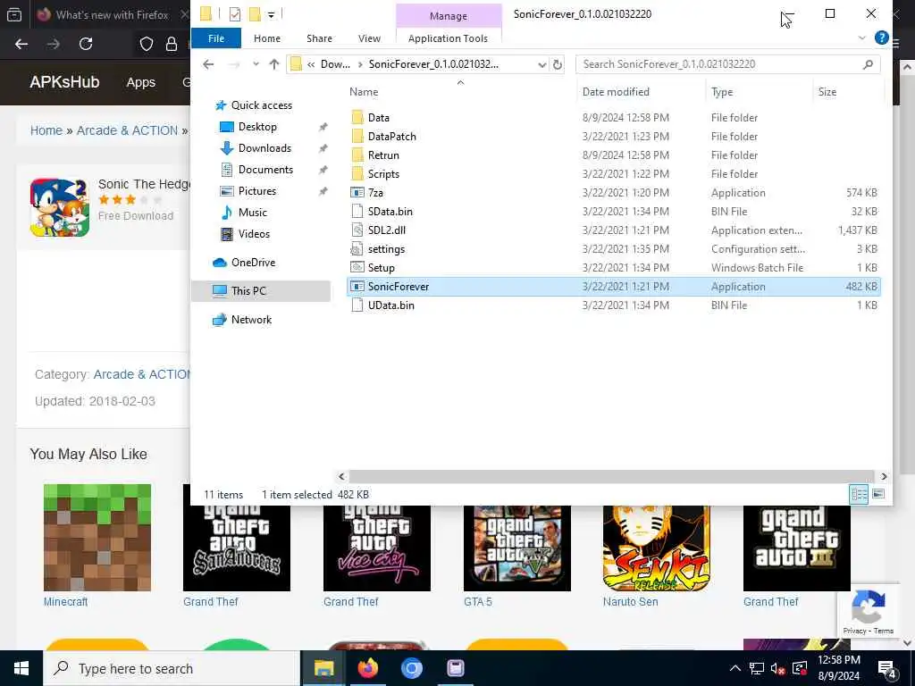
Task: Select the settings configuration file
Action: [386, 249]
